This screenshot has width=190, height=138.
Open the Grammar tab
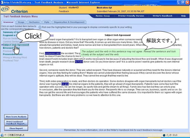coord(8,22)
